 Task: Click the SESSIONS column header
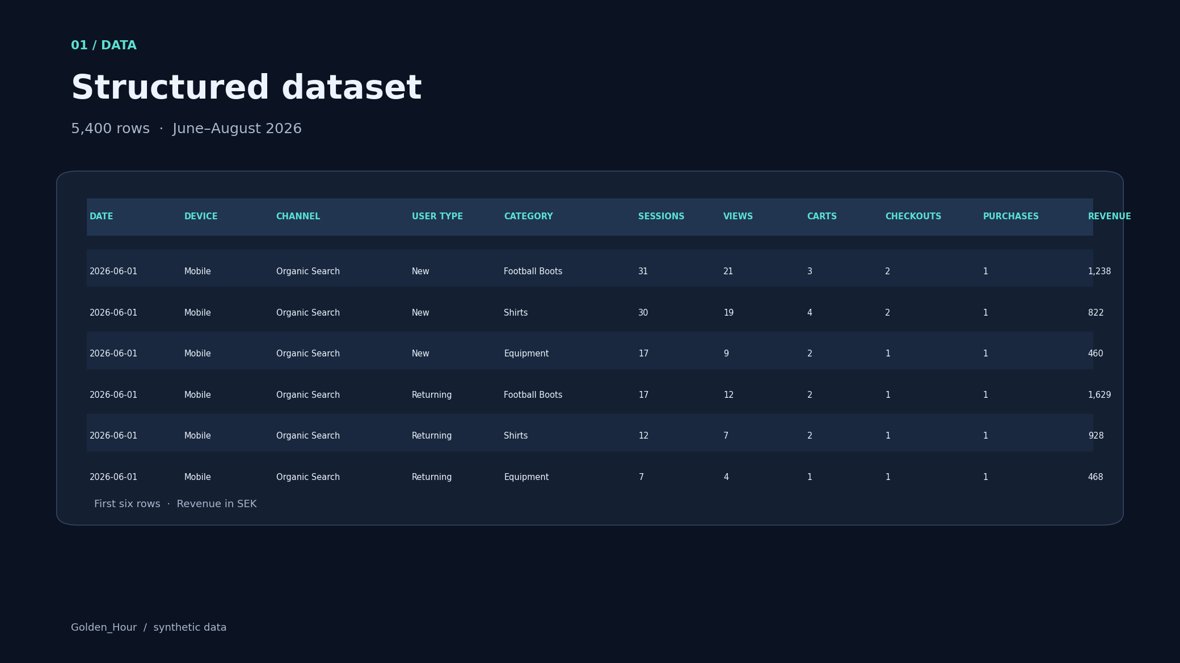pos(661,216)
